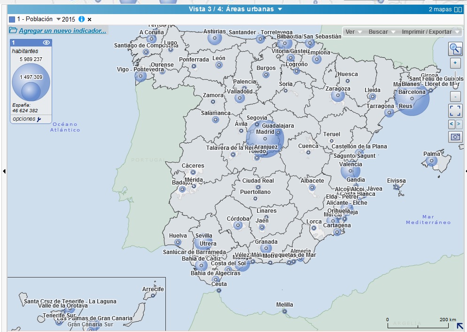Go to previous map view arrow
Screen dimensions: 467x332
[x=451, y=124]
